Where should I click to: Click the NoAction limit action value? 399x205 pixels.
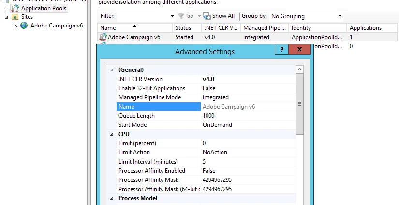215,152
